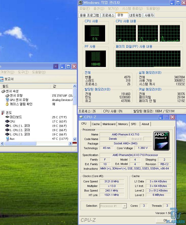Click the horizontal scrollbar left arrow

tap(2, 143)
